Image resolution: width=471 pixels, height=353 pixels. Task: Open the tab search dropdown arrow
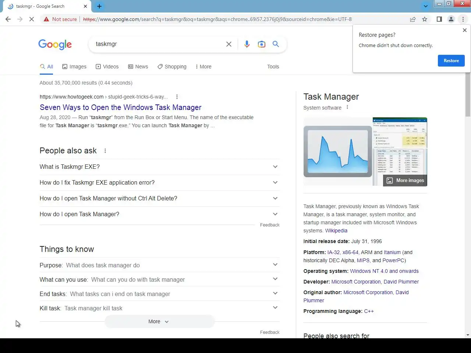425,6
